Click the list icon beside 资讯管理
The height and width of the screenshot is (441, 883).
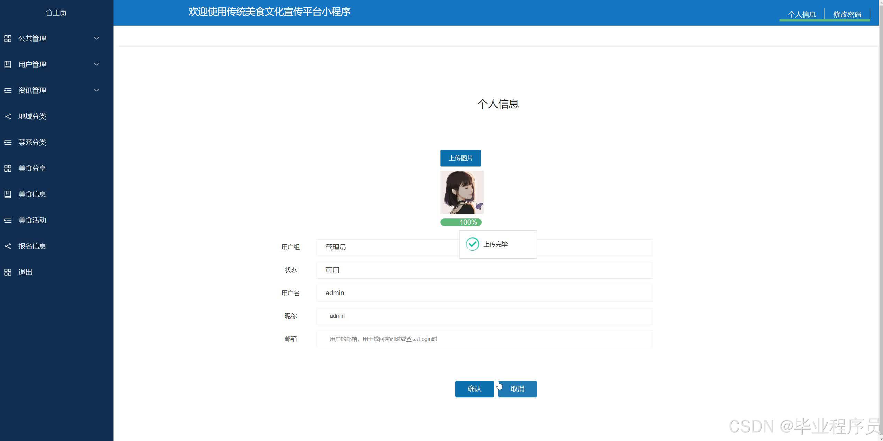click(8, 90)
